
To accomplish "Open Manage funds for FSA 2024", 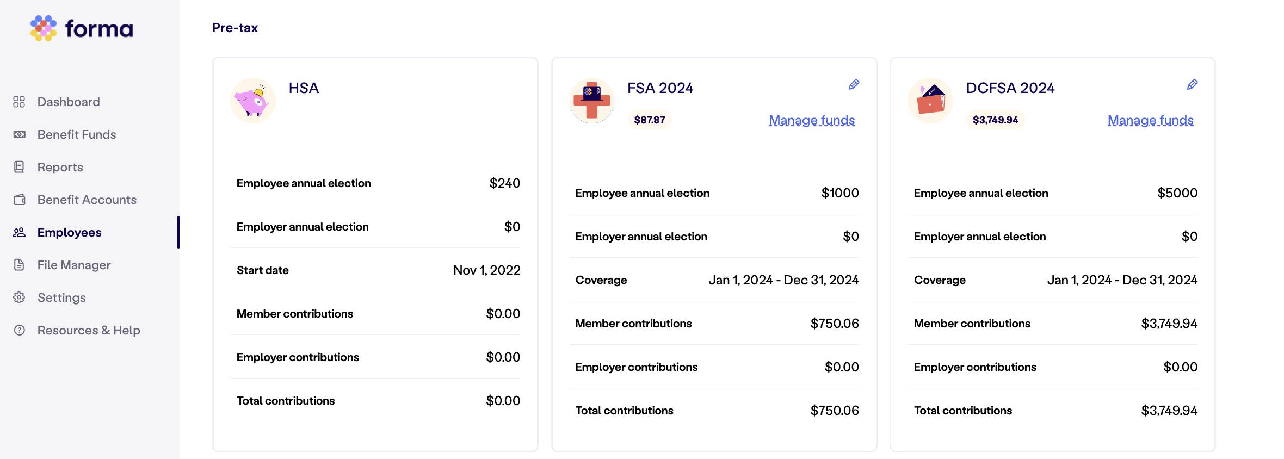I will click(x=812, y=120).
